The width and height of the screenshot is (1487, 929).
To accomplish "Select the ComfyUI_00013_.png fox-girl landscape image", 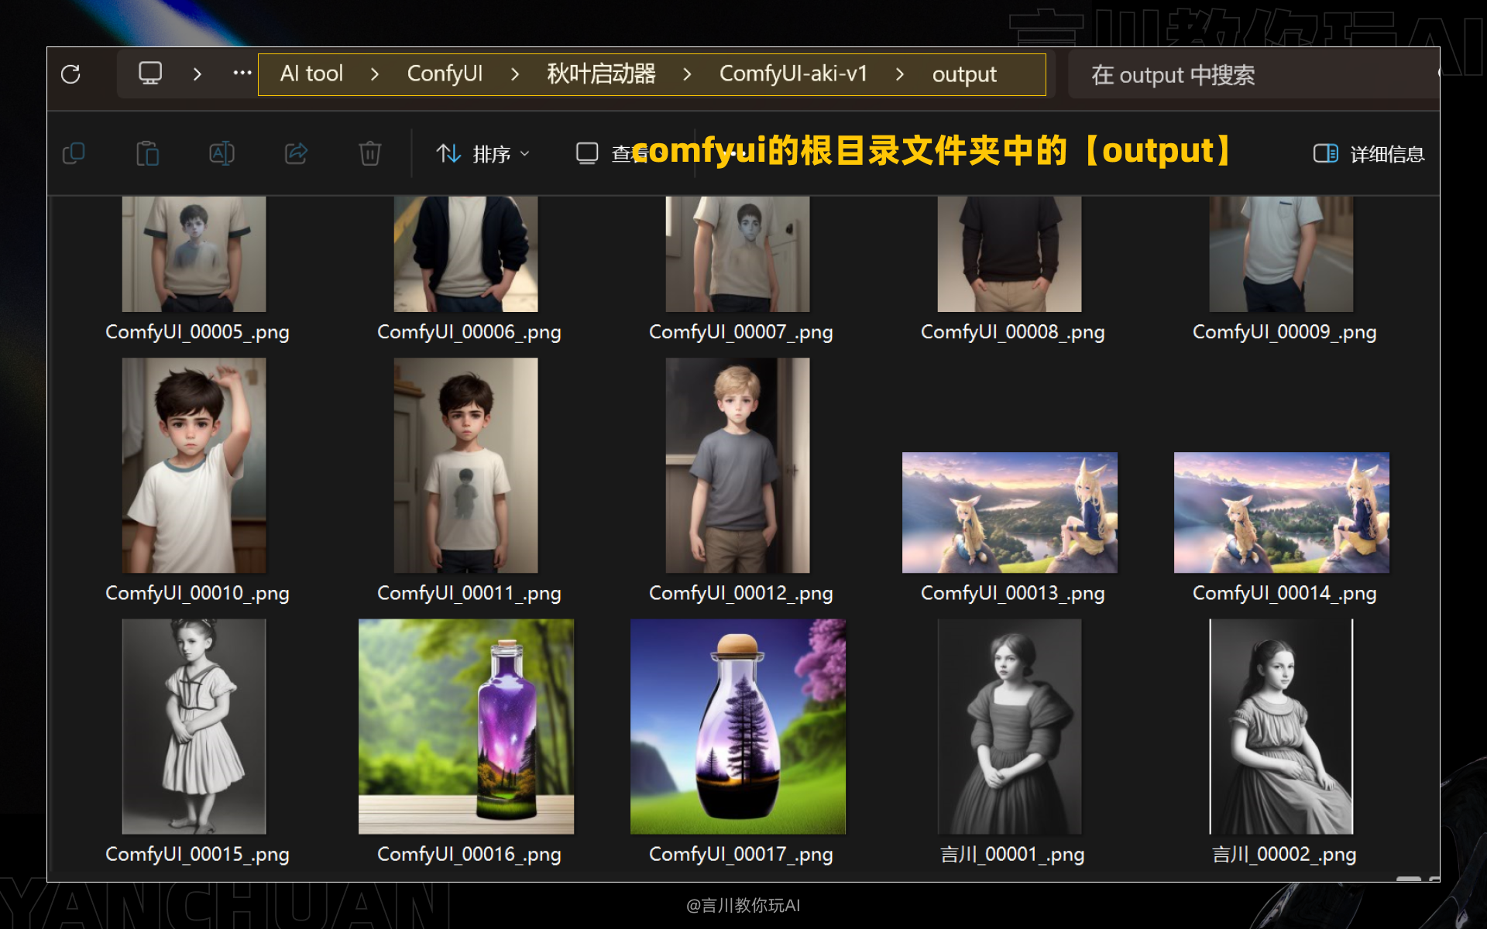I will coord(1009,512).
